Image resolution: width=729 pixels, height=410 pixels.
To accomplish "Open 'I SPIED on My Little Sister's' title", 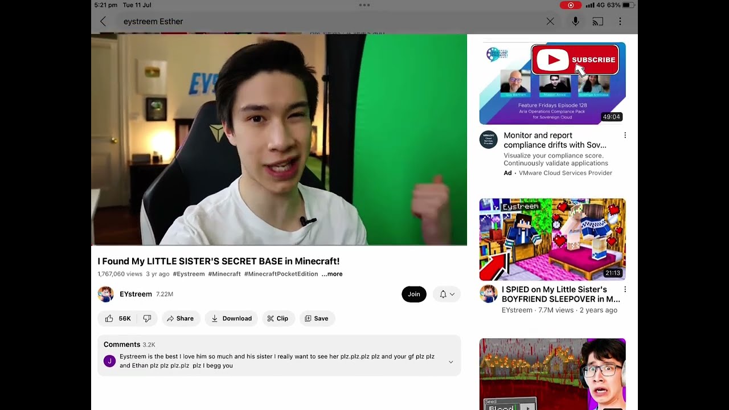I will point(560,294).
